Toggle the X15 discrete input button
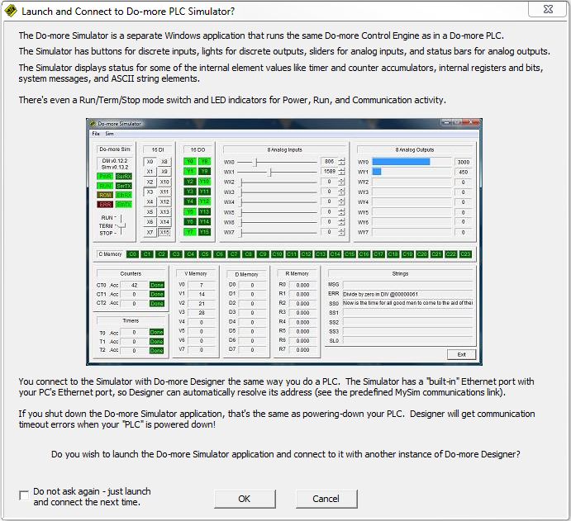 [x=164, y=232]
